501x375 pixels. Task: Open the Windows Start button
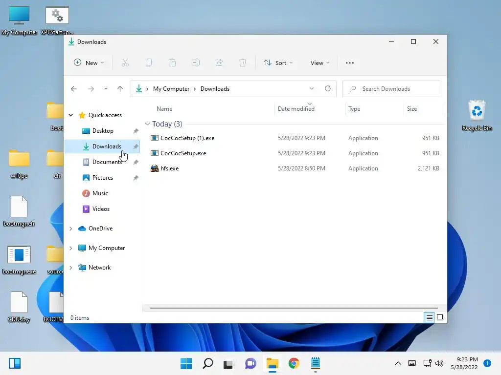click(186, 363)
